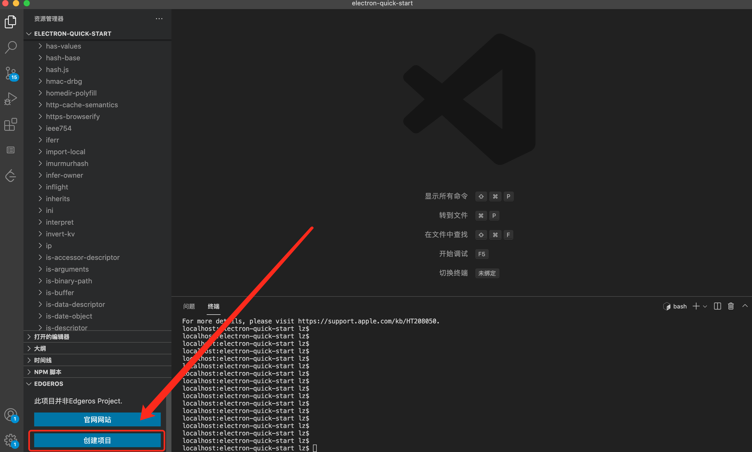Maximize the terminal panel with caret
Image resolution: width=752 pixels, height=452 pixels.
(x=745, y=306)
